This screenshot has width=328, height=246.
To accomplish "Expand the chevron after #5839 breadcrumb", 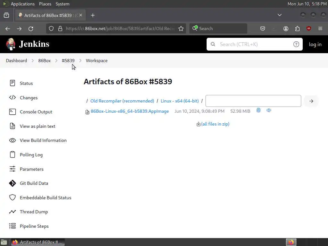I will 80,61.
